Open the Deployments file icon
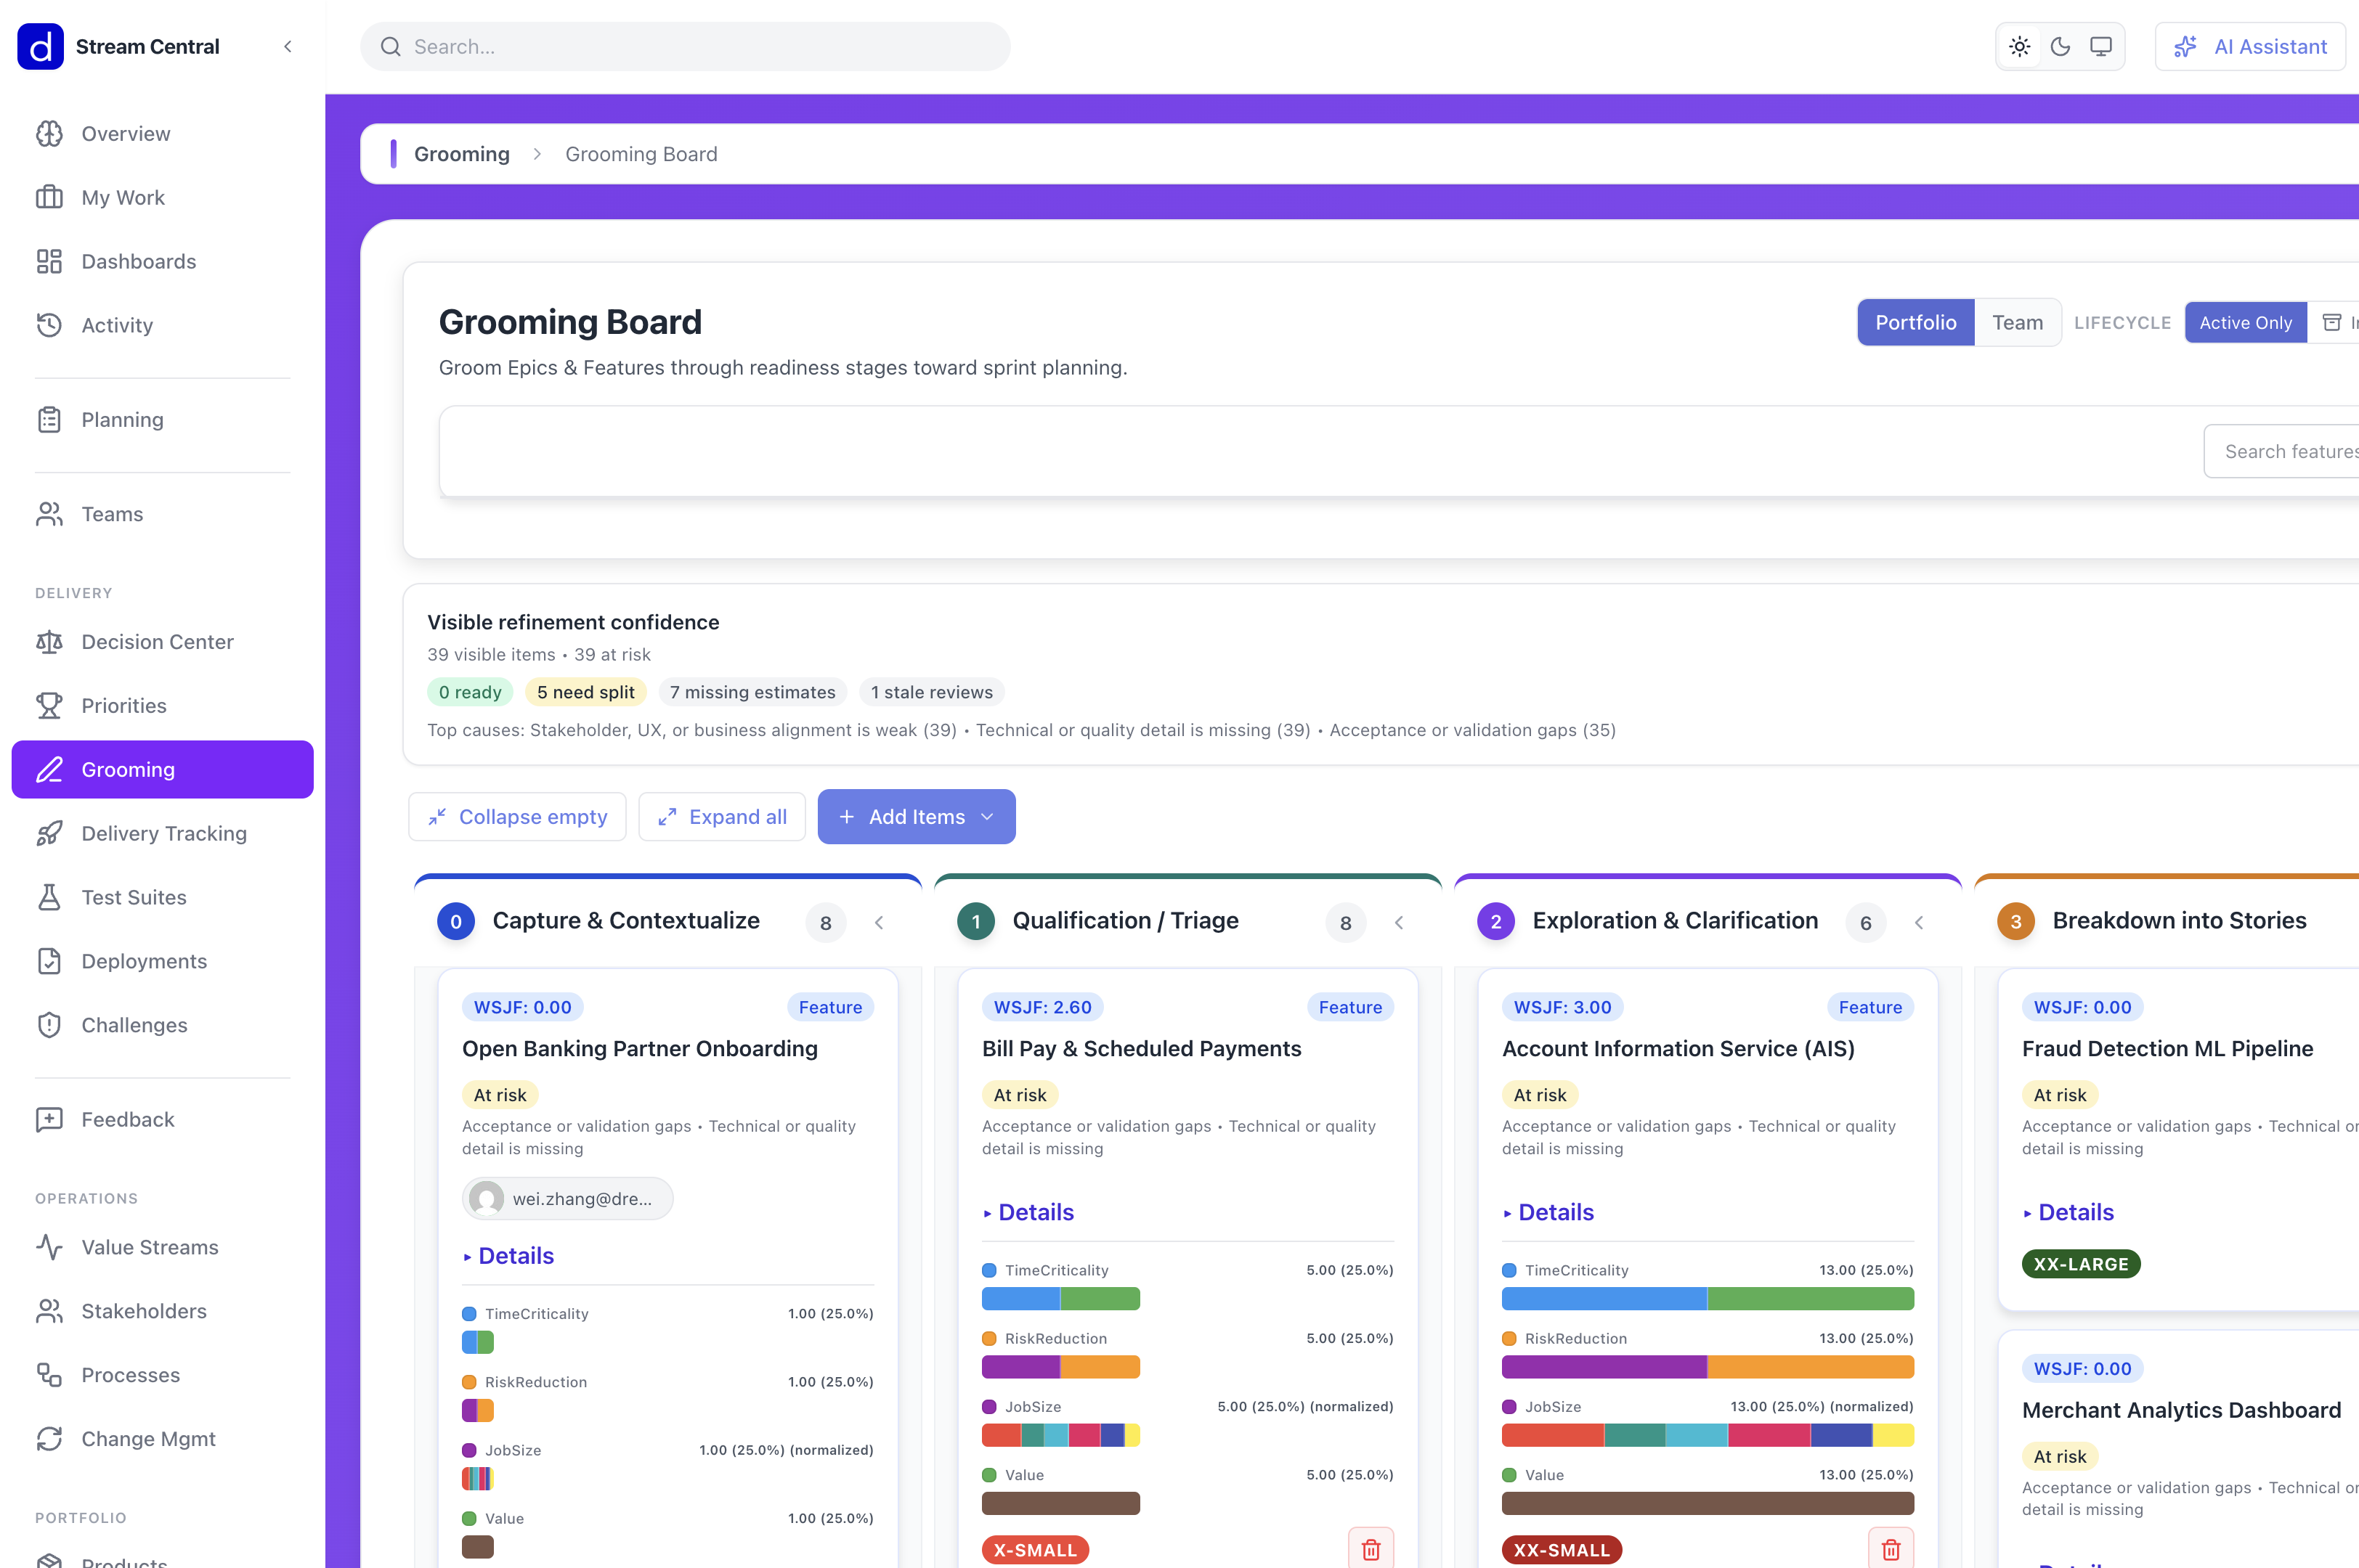 [49, 961]
